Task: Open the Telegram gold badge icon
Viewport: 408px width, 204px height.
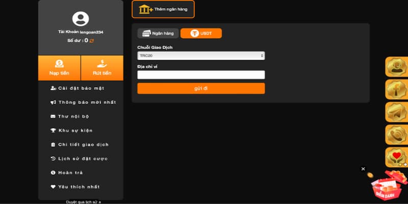Action: coord(397,112)
